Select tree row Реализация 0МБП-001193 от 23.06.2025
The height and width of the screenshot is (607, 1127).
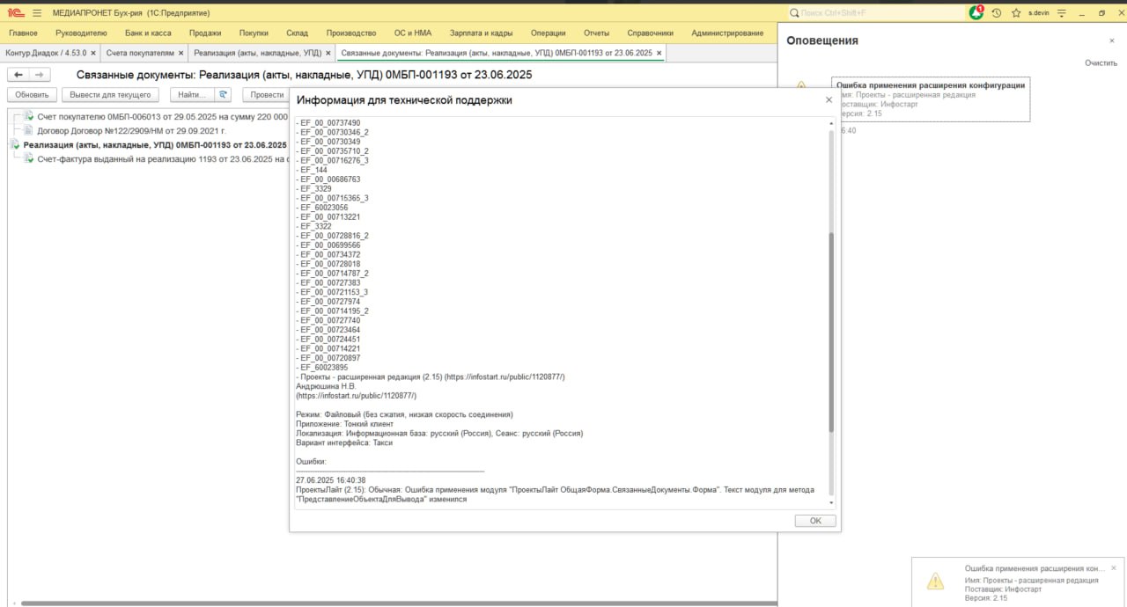[155, 144]
